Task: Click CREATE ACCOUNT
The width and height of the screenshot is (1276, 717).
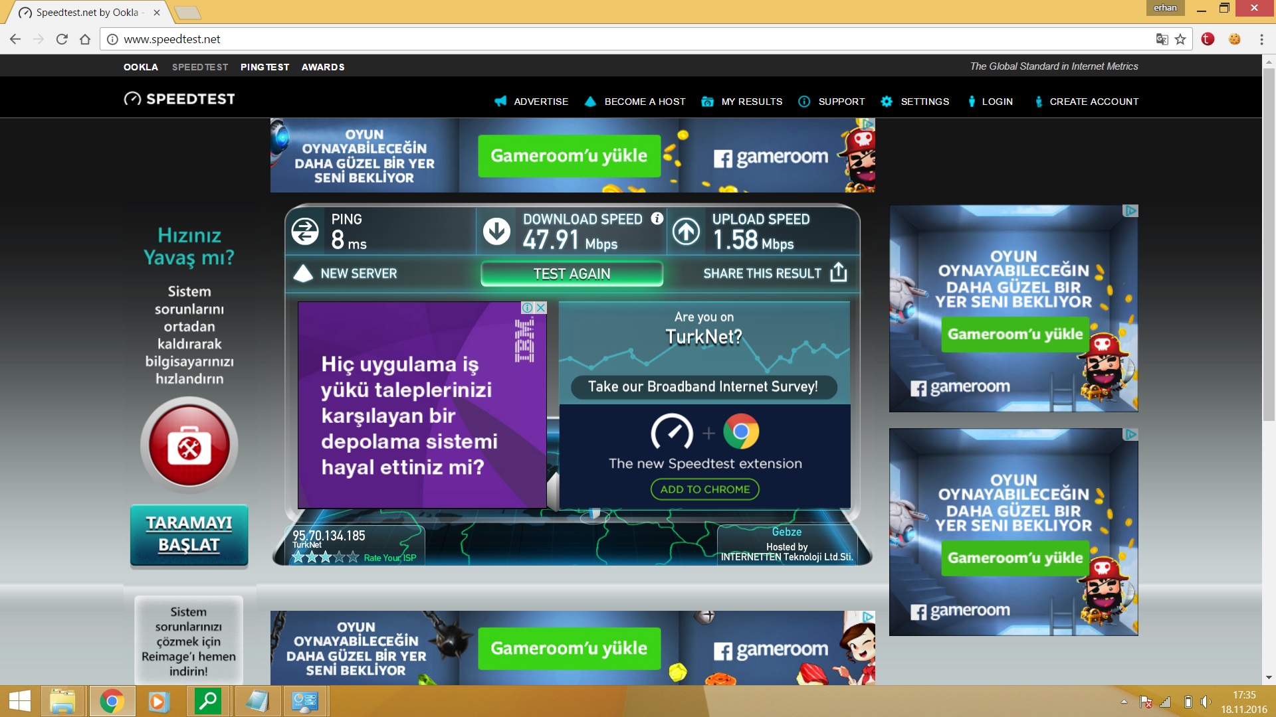Action: (x=1086, y=102)
